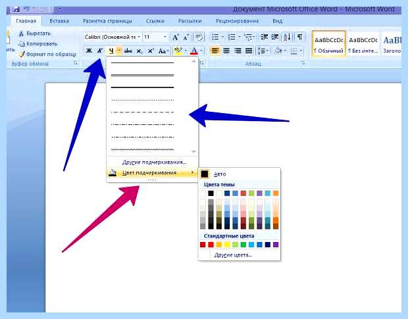Toggle superscript formatting

(x=151, y=51)
